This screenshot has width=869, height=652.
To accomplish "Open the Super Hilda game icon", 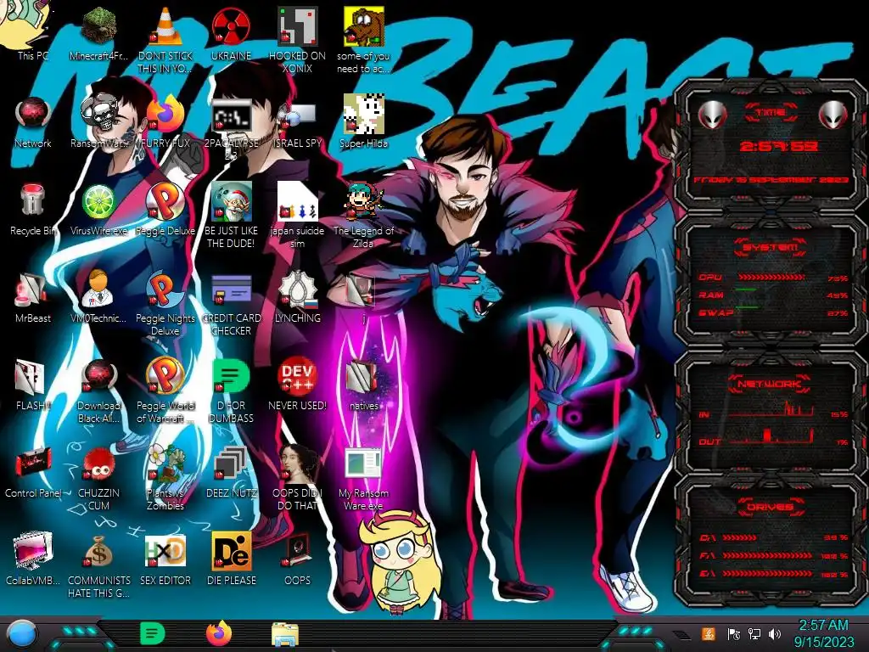I will coord(363,115).
